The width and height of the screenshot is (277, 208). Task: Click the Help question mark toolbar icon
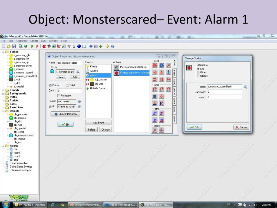pyautogui.click(x=113, y=46)
